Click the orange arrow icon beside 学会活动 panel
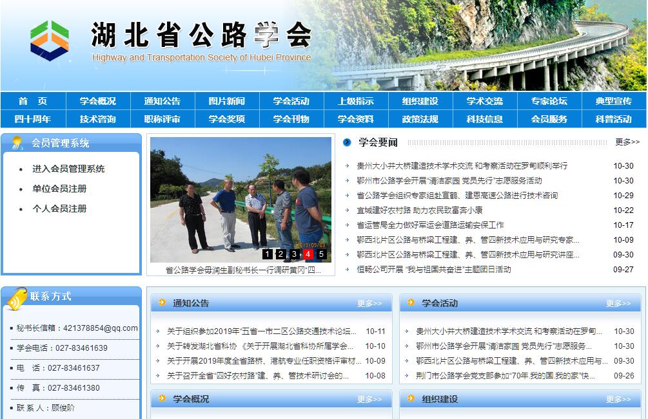 point(411,303)
